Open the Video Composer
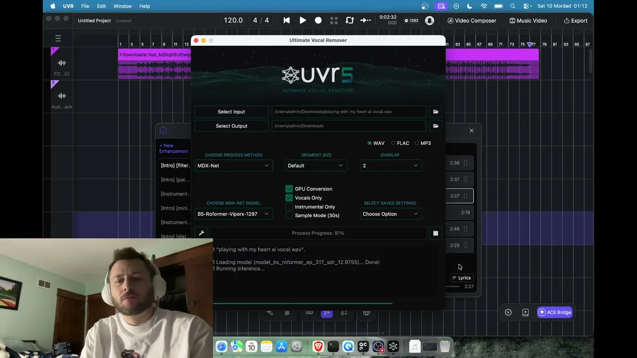Viewport: 637px width, 358px height. click(472, 20)
